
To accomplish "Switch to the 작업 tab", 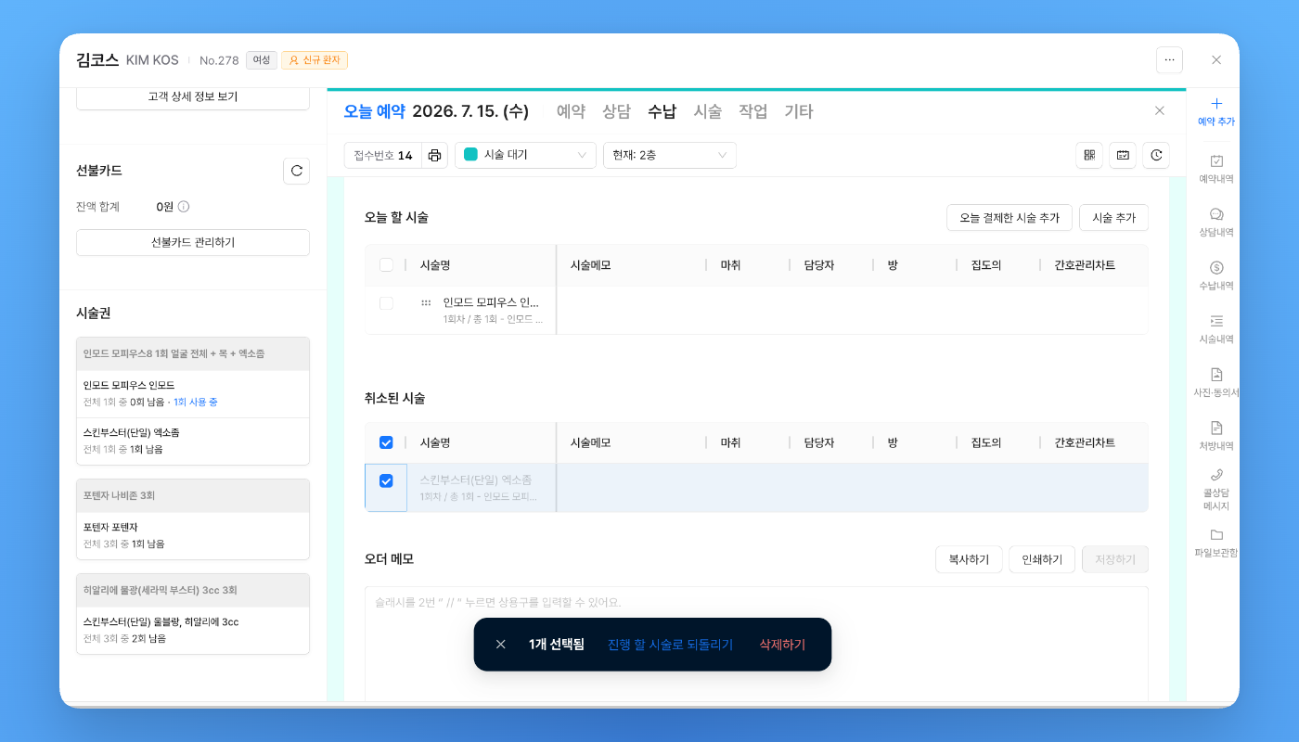I will click(x=752, y=111).
